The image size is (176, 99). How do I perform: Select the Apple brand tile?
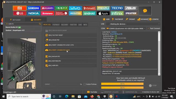[103, 13]
